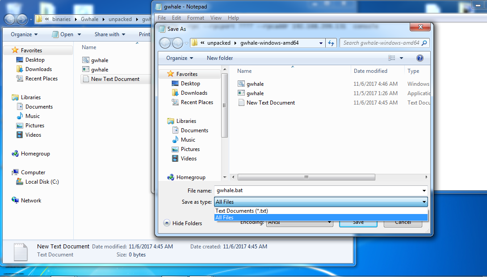Click Libraries in Explorer window sidebar
487x277 pixels.
pos(31,97)
